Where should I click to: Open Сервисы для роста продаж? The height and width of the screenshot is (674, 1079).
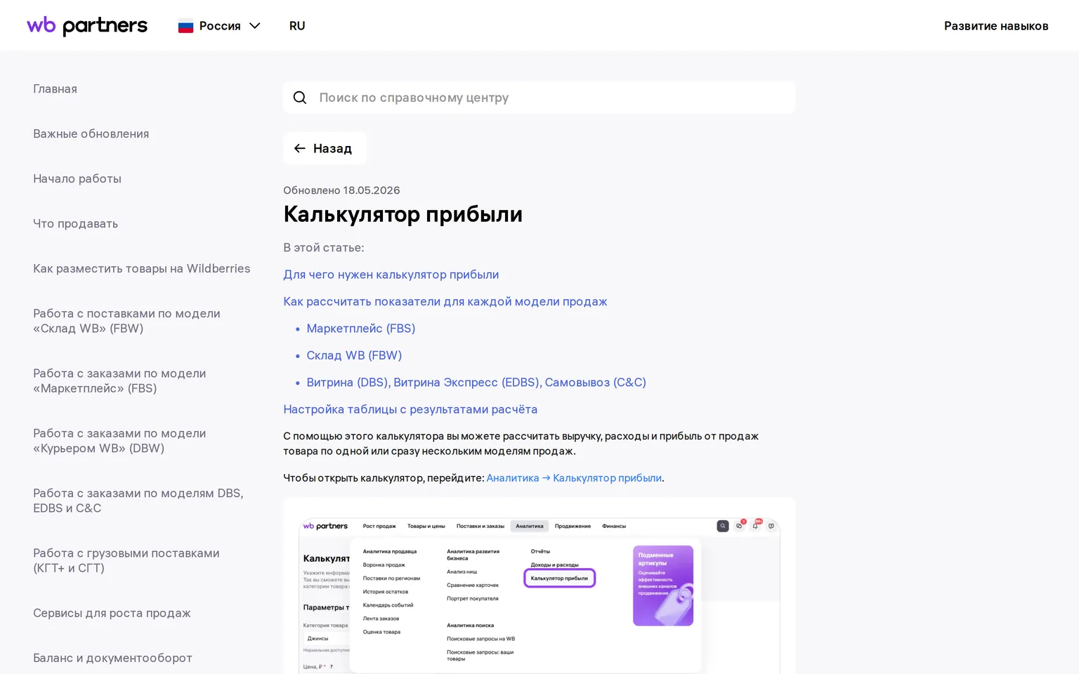[112, 613]
